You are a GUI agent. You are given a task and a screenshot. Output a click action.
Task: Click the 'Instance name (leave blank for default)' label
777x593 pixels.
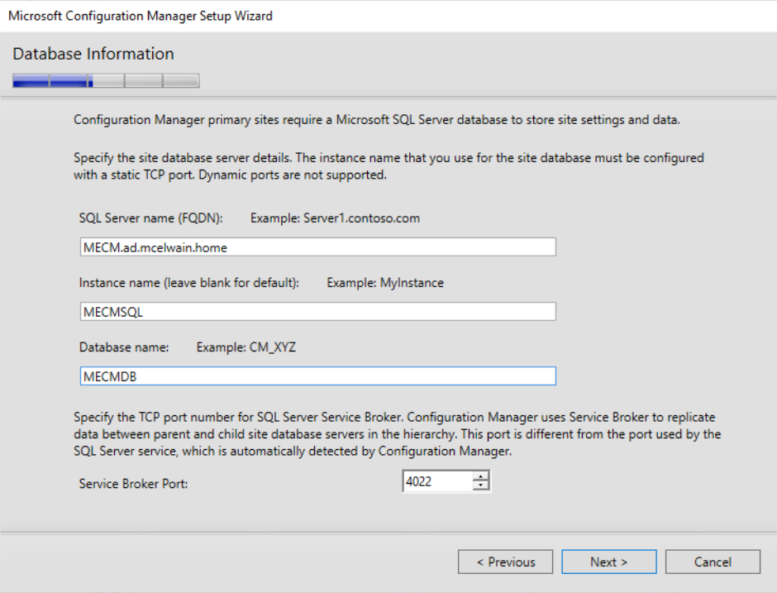pyautogui.click(x=188, y=283)
